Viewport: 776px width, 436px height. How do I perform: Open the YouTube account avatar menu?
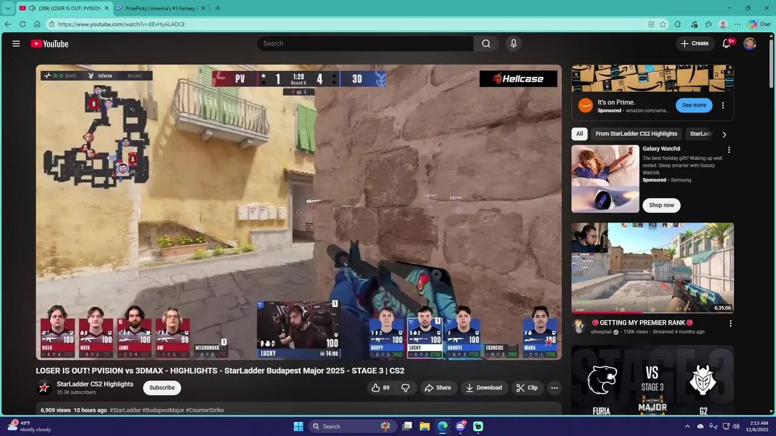(x=750, y=44)
